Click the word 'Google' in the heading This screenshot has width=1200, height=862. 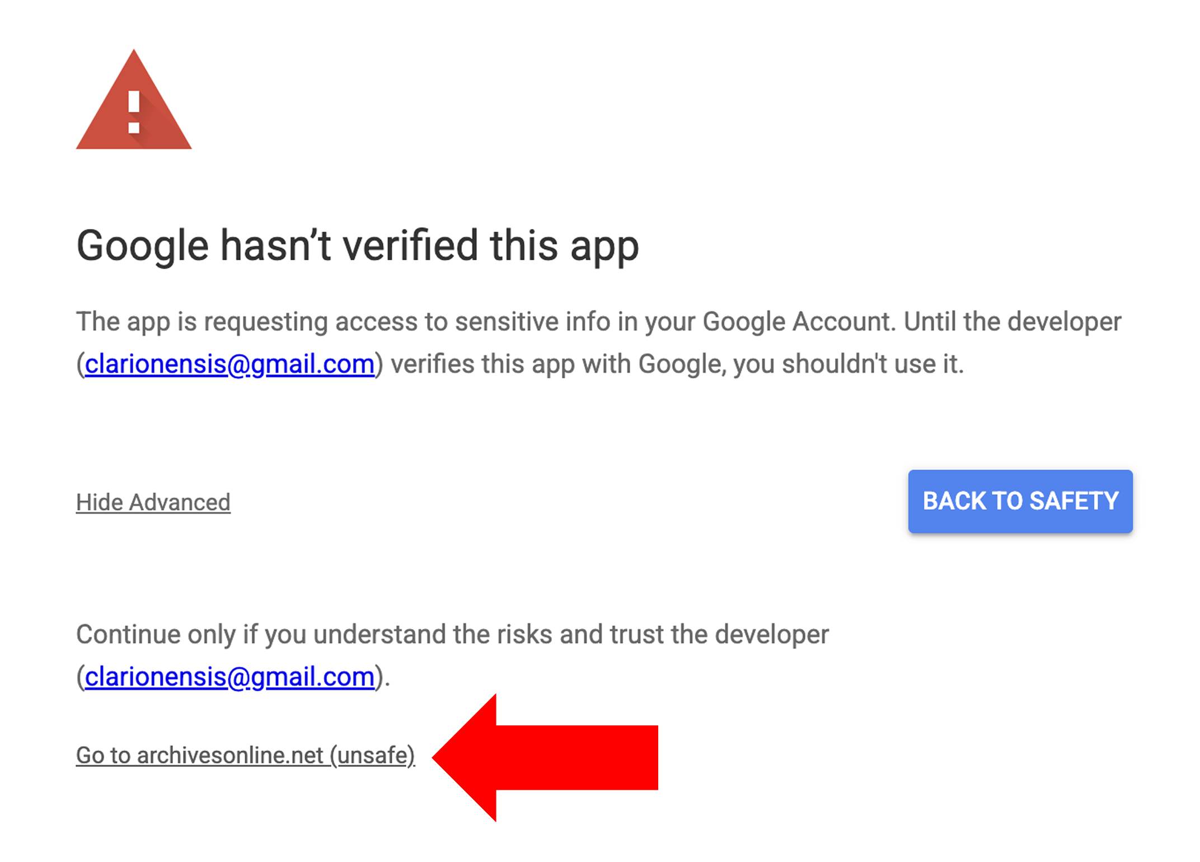(x=142, y=245)
